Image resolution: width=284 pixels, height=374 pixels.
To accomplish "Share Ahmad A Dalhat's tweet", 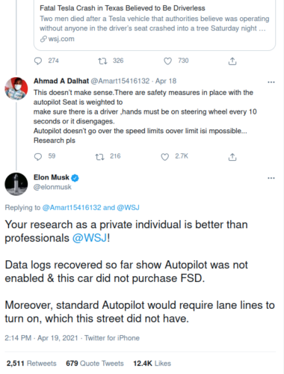I will tap(232, 157).
